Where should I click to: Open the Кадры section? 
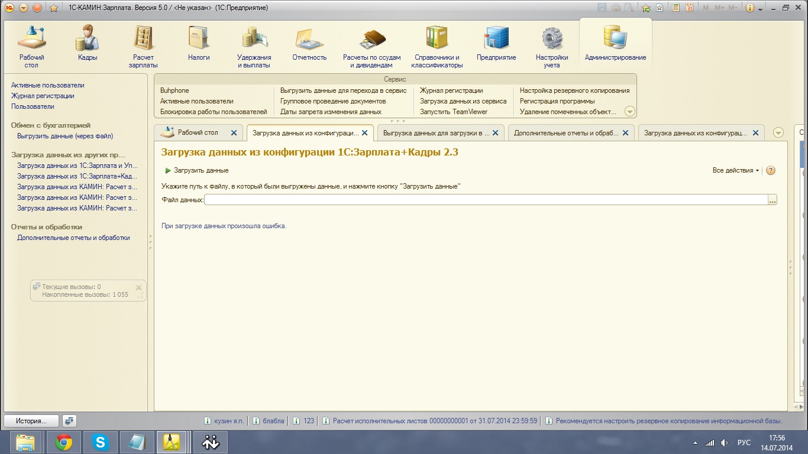pyautogui.click(x=87, y=44)
